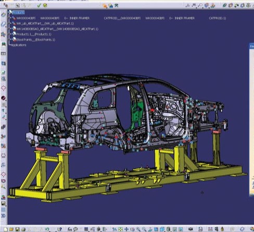
Task: Select the Applications tree item
Action: (19, 45)
